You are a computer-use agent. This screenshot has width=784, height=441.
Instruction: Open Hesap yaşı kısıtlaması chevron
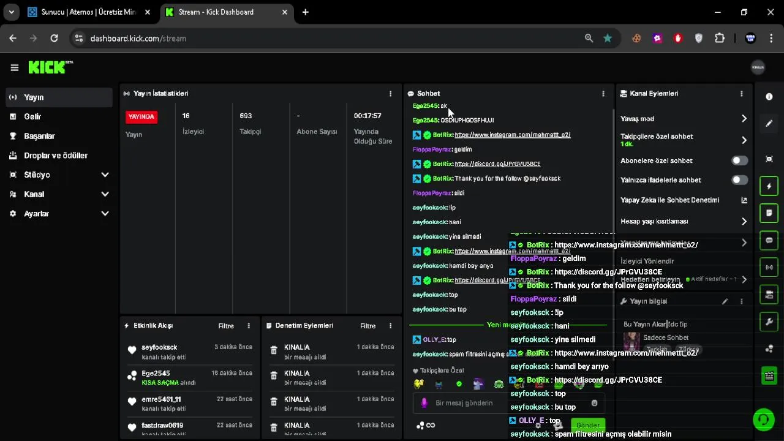744,221
